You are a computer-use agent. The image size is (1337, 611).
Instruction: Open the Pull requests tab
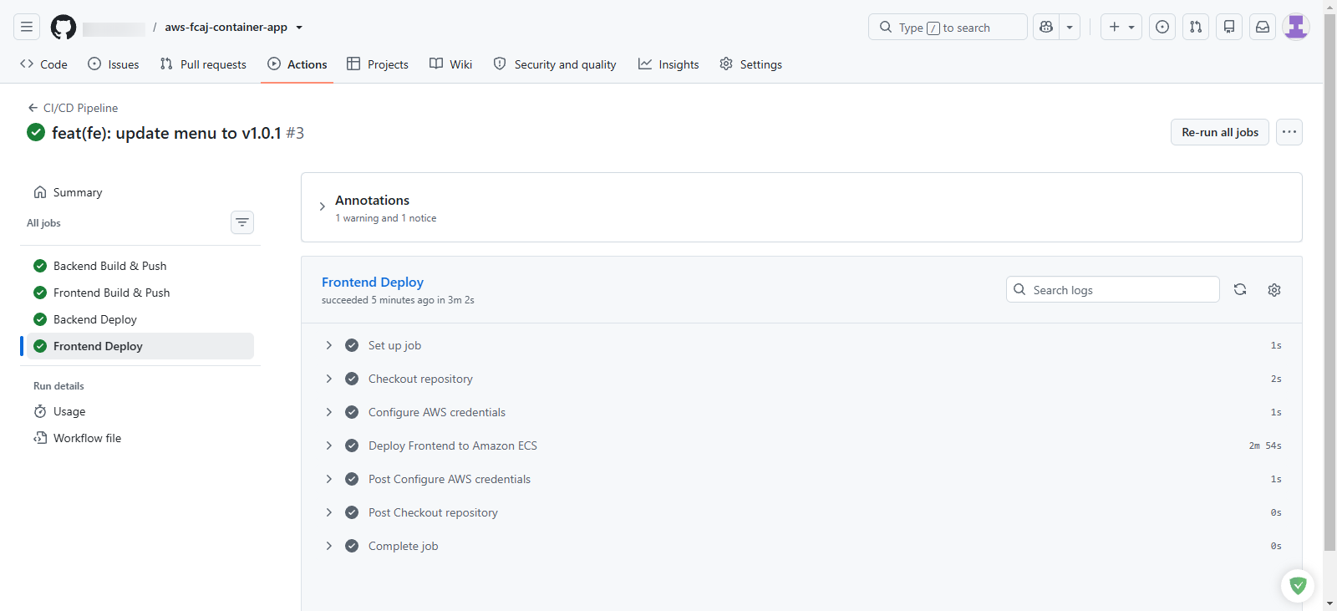(203, 64)
